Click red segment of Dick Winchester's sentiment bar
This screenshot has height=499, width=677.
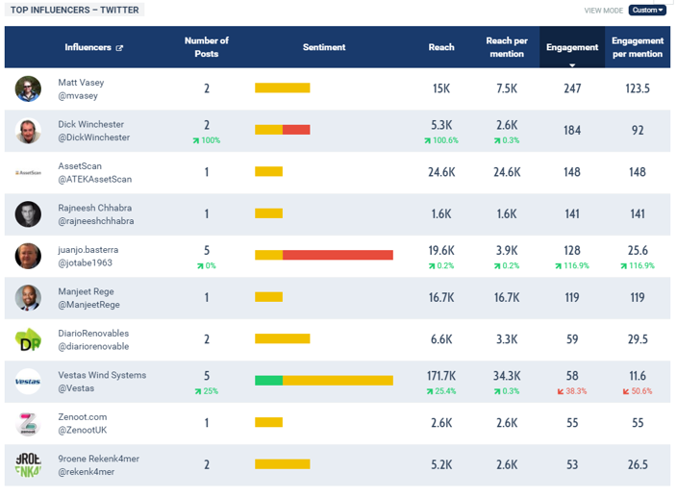(296, 130)
